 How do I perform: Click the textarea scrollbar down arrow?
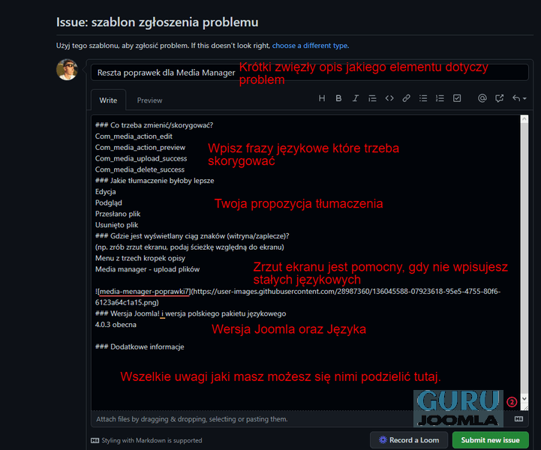524,398
